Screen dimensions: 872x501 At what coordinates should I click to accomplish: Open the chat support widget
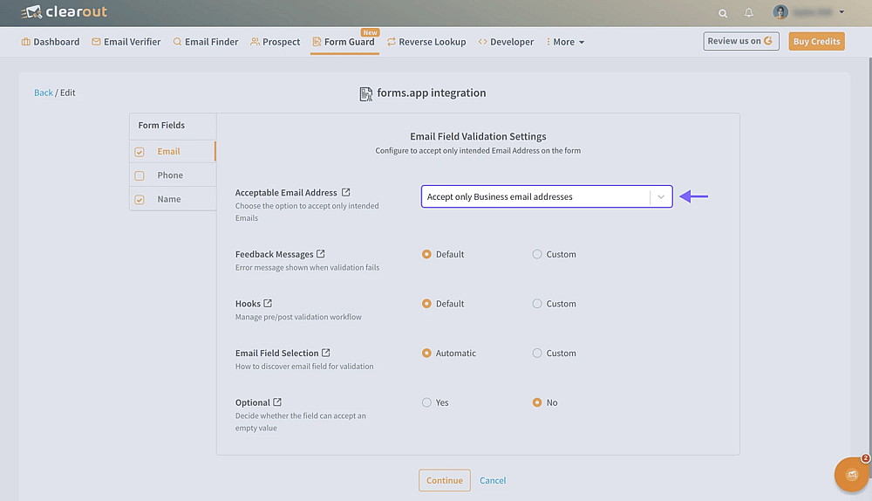click(851, 475)
